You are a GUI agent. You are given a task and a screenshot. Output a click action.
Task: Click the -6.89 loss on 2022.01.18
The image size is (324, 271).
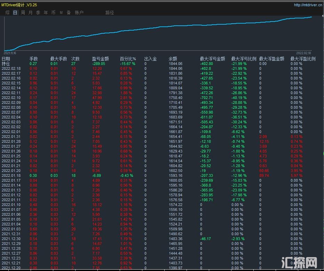click(x=96, y=175)
